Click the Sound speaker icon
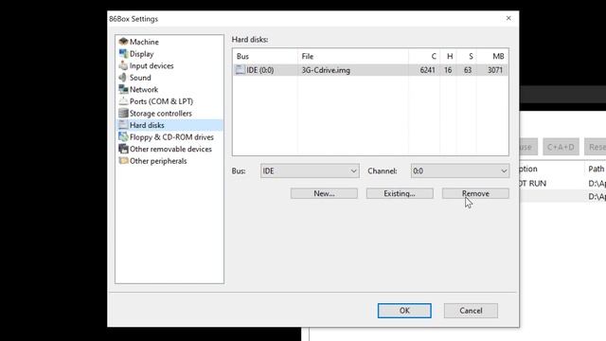 [123, 78]
